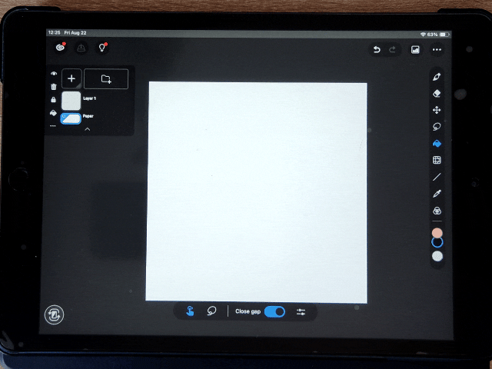Image resolution: width=492 pixels, height=369 pixels.
Task: Open layer options three-dot menu
Action: tap(53, 126)
